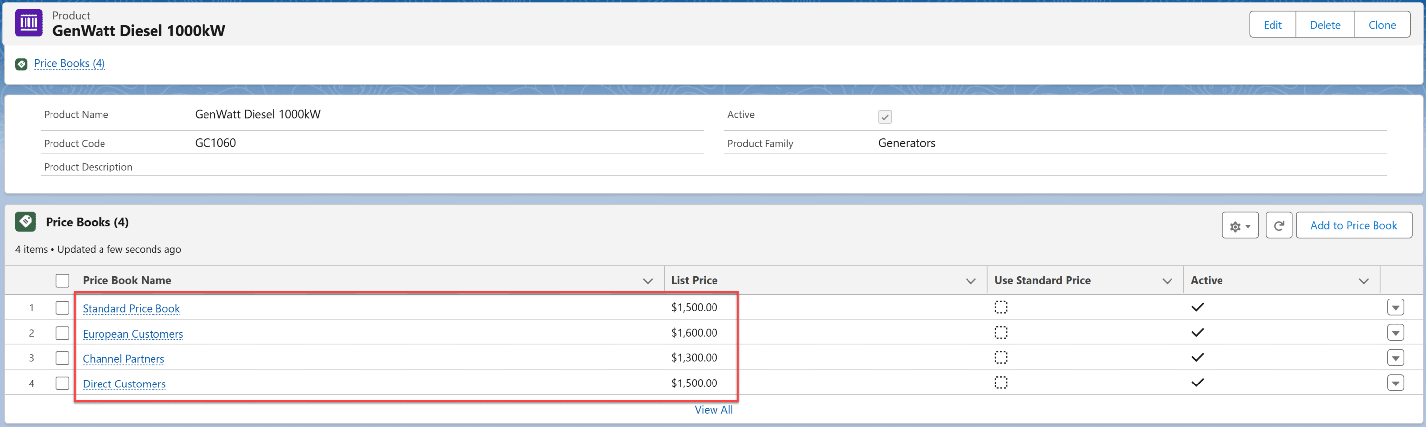This screenshot has width=1426, height=427.
Task: Click the Price Books (4) quick link
Action: (69, 64)
